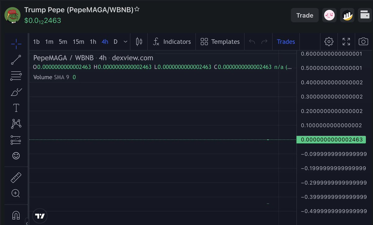Click the 0.6000000000000001 axis value

[x=332, y=54]
